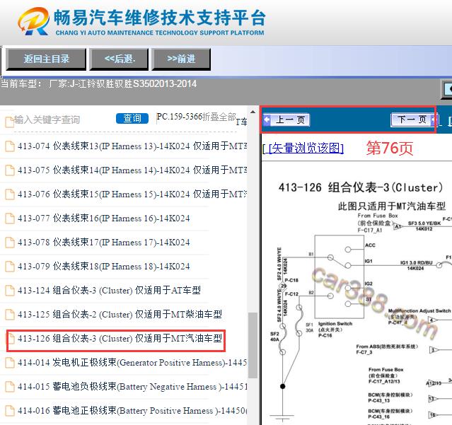This screenshot has height=425, width=452.
Task: Open 413-076 仪表线束15 entry
Action: 132,194
